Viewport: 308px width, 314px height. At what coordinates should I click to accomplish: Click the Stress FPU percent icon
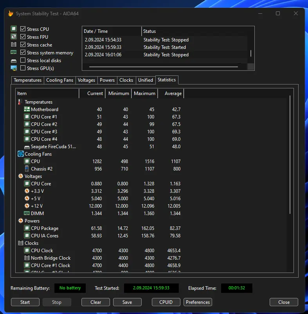click(x=14, y=37)
